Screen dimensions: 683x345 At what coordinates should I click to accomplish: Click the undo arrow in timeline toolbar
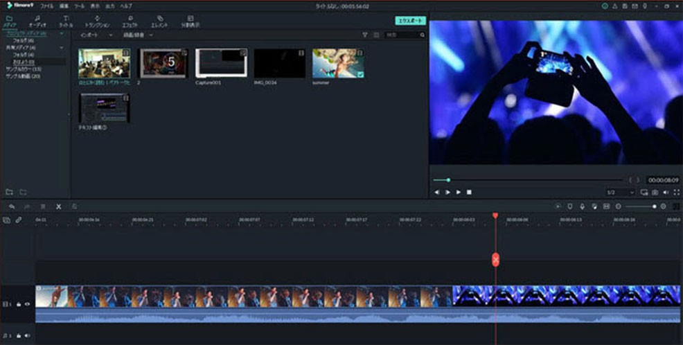[12, 206]
